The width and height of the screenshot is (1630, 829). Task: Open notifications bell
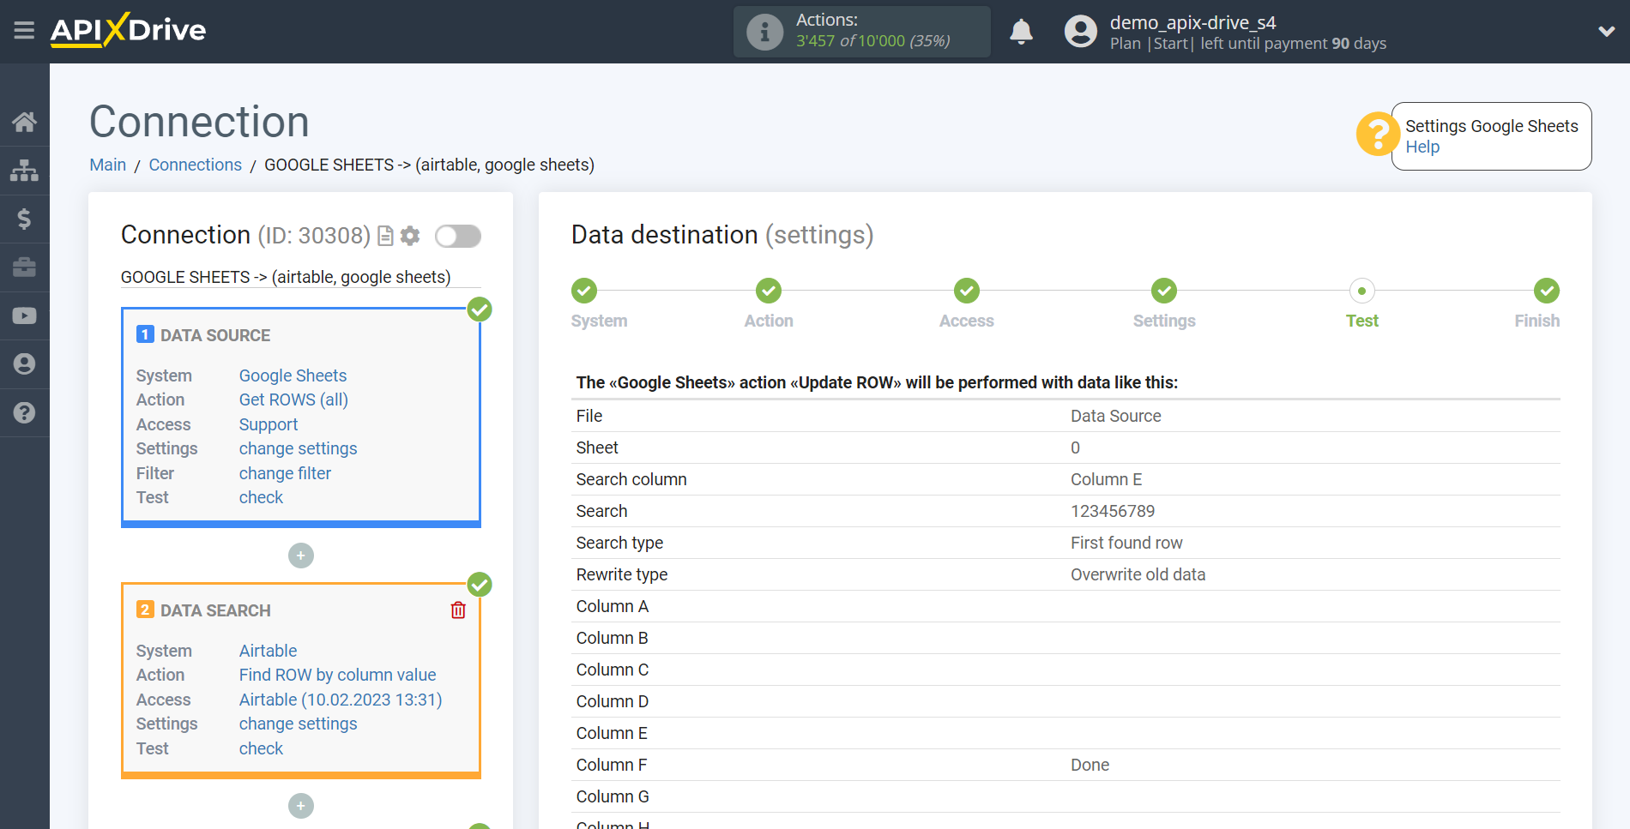click(1021, 32)
